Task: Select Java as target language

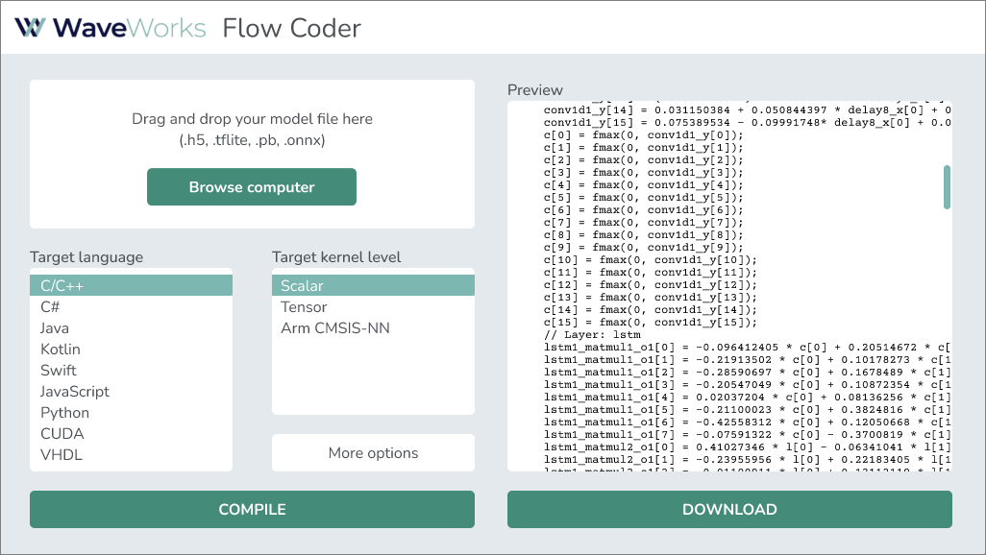Action: point(131,328)
